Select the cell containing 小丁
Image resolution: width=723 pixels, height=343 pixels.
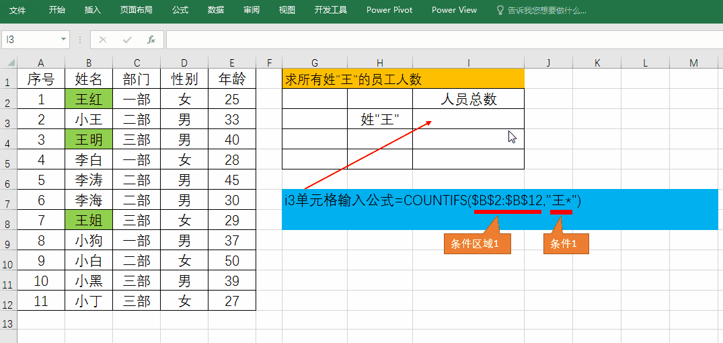89,301
